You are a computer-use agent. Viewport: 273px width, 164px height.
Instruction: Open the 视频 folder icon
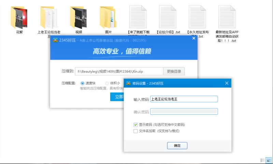pyautogui.click(x=78, y=18)
